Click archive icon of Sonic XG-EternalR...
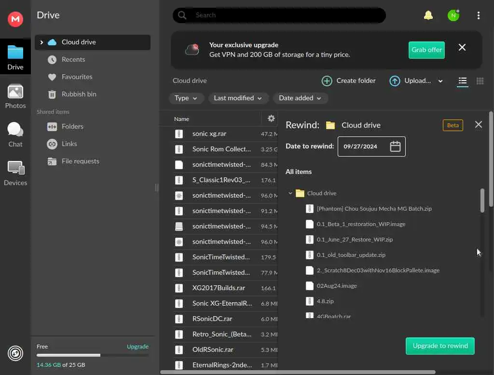This screenshot has height=375, width=494. click(178, 304)
